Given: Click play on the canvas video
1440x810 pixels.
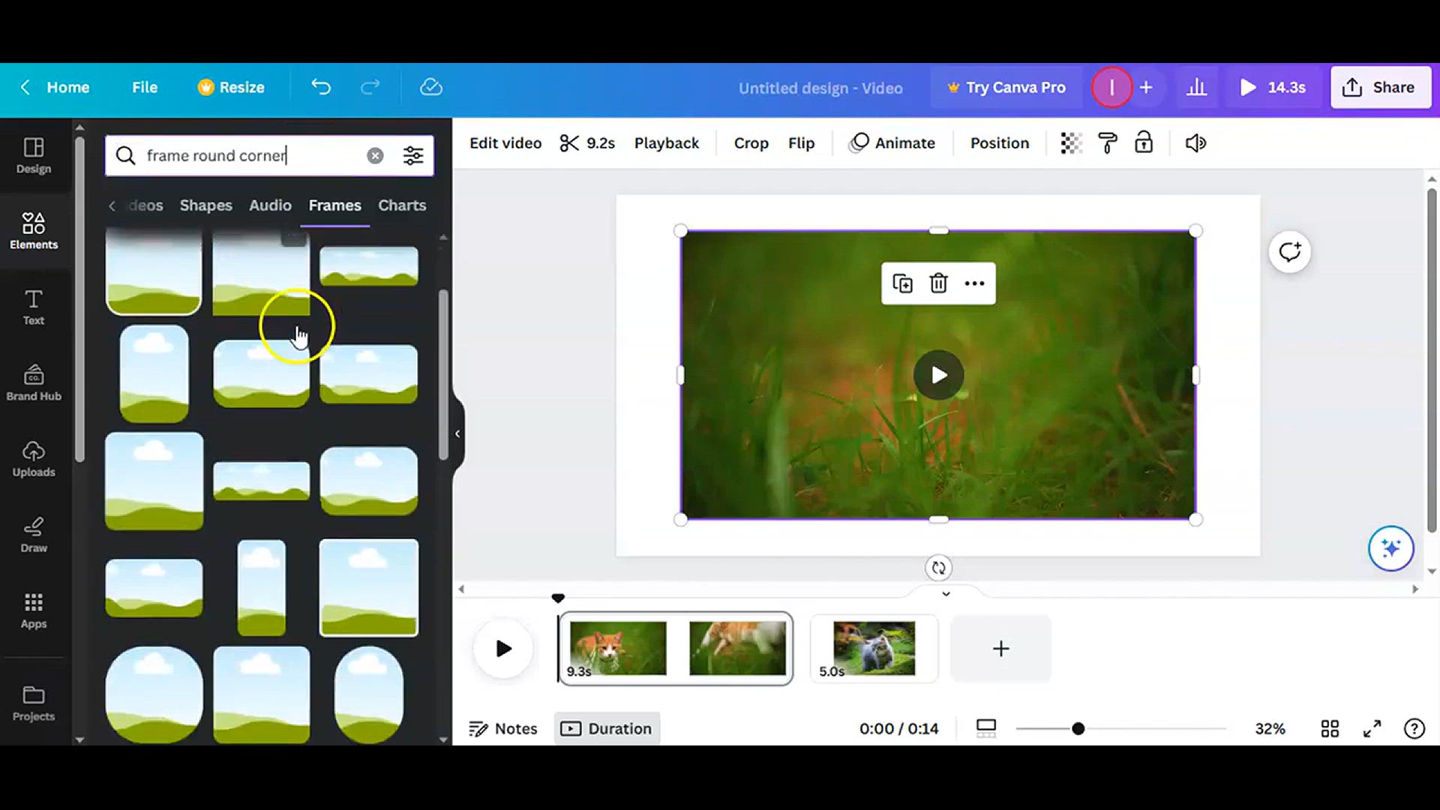Looking at the screenshot, I should point(938,375).
